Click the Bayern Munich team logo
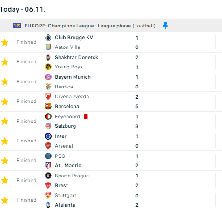Image resolution: width=222 pixels, height=217 pixels. [48, 77]
